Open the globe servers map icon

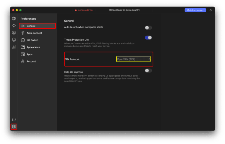[x=14, y=18]
